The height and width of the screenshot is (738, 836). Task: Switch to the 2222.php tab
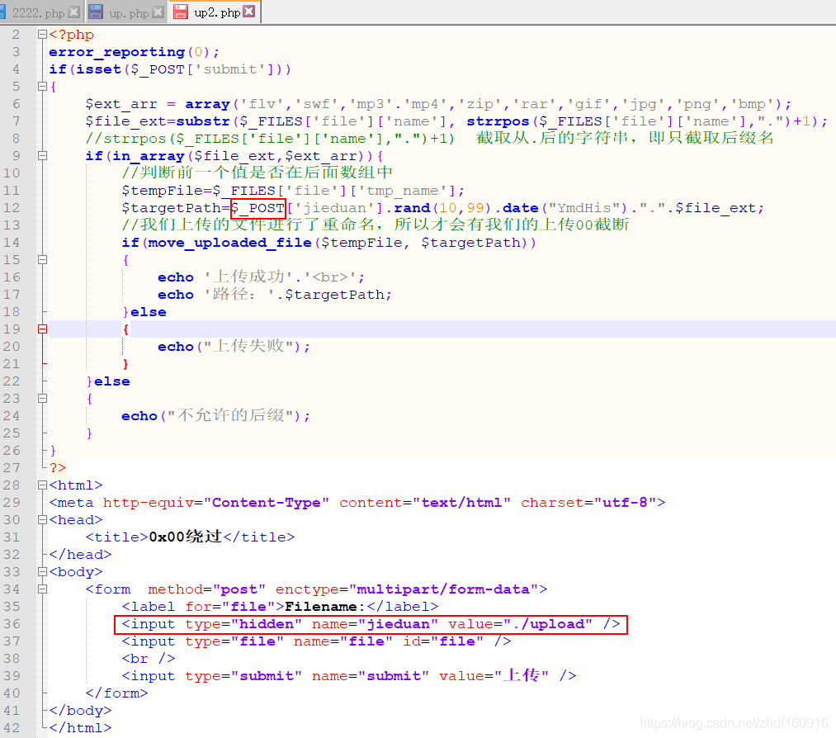click(x=37, y=13)
